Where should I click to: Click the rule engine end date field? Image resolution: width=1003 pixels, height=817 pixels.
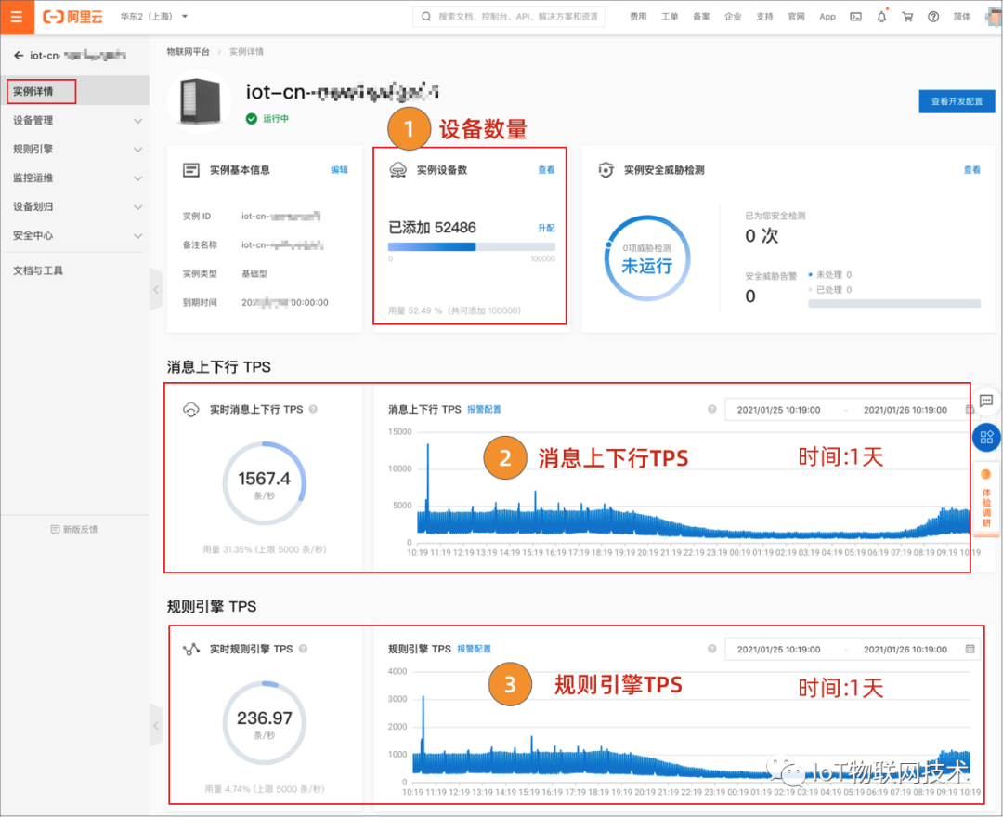(x=905, y=650)
